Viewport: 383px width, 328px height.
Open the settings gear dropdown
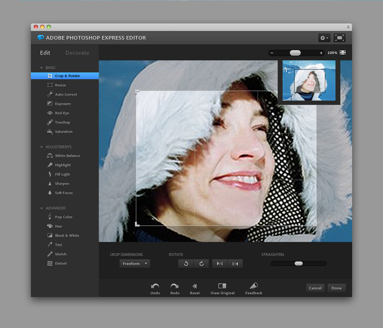point(324,38)
